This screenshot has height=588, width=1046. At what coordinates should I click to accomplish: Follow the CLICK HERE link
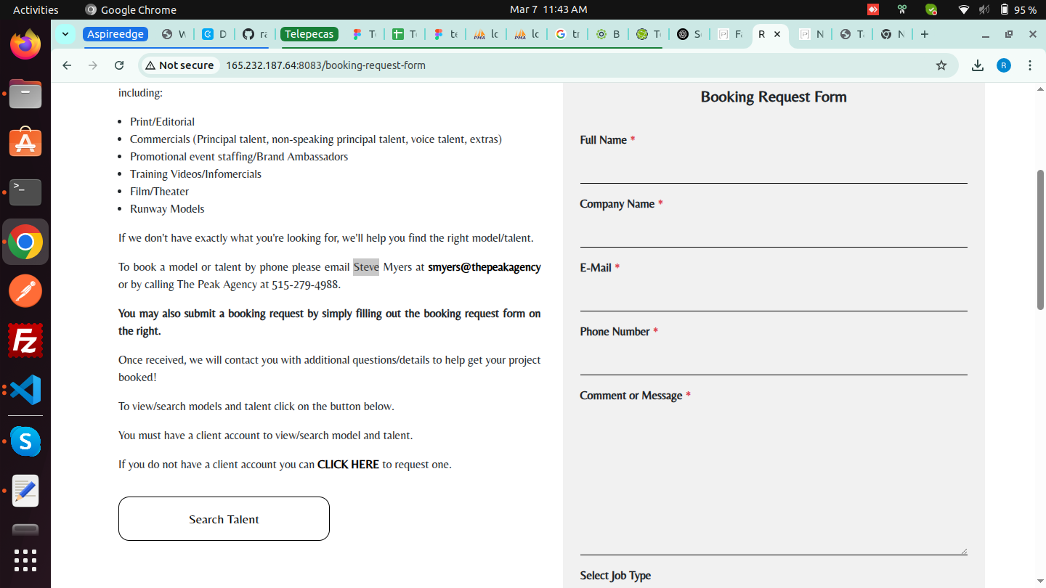click(x=348, y=465)
